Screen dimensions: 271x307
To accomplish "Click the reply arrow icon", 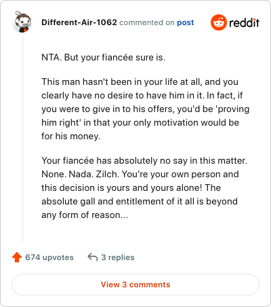I will pyautogui.click(x=93, y=257).
